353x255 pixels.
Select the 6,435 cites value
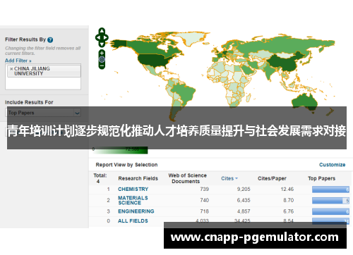244,200
